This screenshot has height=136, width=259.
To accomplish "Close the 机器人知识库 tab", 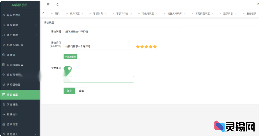I will pyautogui.click(x=185, y=13).
